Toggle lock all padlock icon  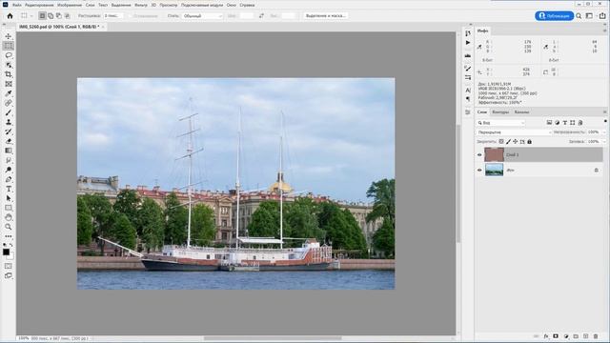pos(529,142)
